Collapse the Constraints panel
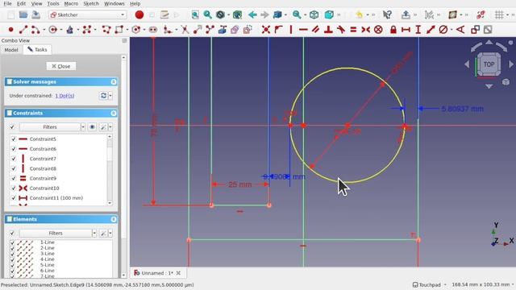This screenshot has height=290, width=516. pyautogui.click(x=114, y=113)
